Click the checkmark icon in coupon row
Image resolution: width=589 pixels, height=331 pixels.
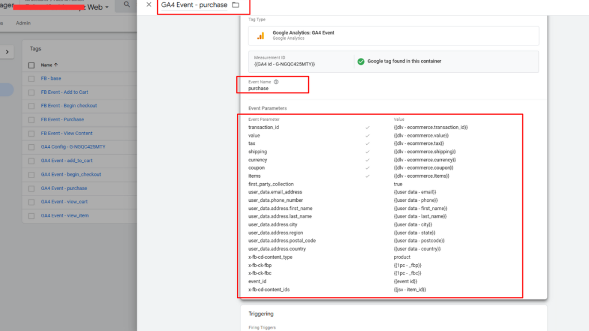coord(368,168)
